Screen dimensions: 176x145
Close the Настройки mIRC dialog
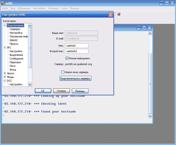(x=111, y=15)
